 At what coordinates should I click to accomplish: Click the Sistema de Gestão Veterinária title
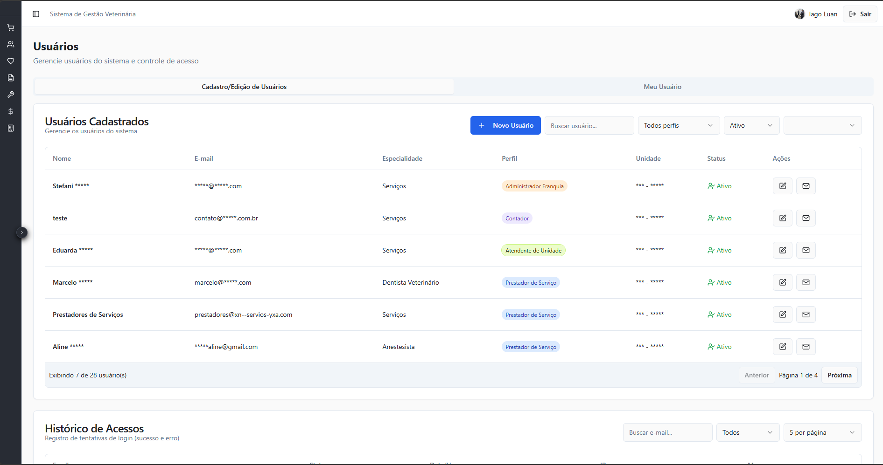tap(93, 14)
